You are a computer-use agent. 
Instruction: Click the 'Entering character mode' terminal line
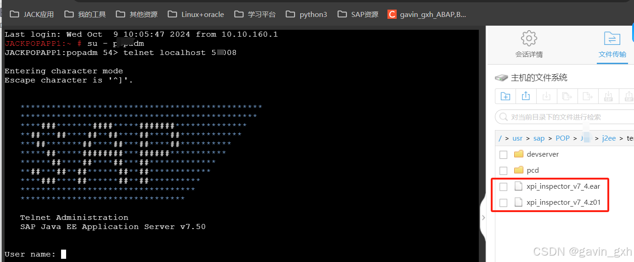64,71
